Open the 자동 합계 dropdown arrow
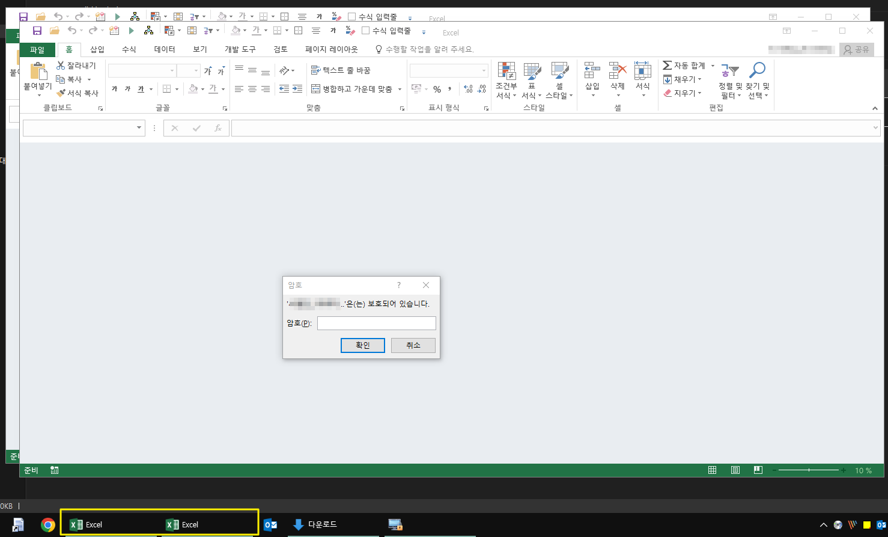 [x=713, y=66]
